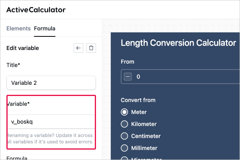Click the Edit variable heading
Image resolution: width=240 pixels, height=160 pixels.
coord(23,48)
